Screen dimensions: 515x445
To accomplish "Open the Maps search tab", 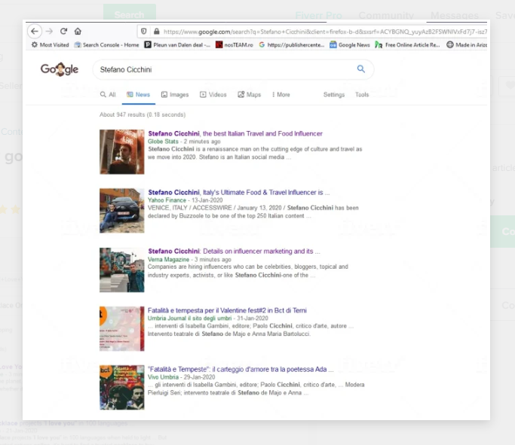I will [x=250, y=95].
